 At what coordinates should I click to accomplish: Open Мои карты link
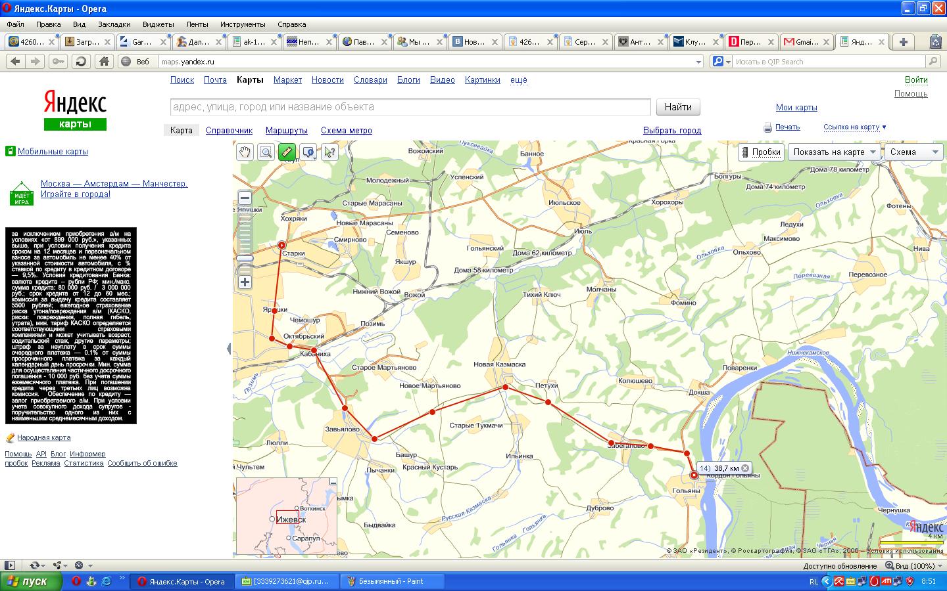point(796,107)
